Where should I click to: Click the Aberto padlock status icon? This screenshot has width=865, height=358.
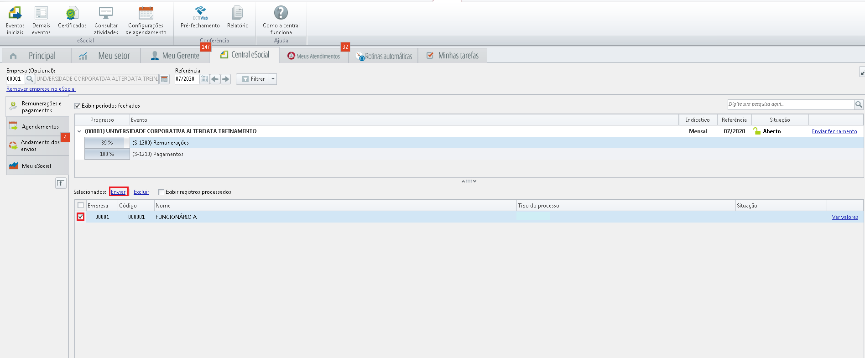point(757,131)
